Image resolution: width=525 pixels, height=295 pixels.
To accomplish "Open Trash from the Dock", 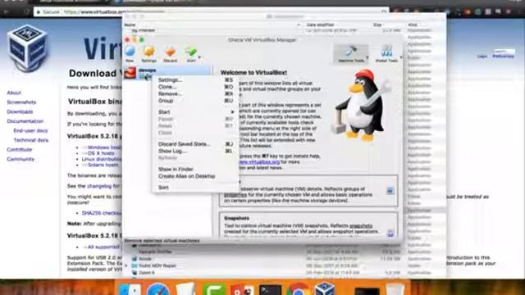I will tap(395, 289).
